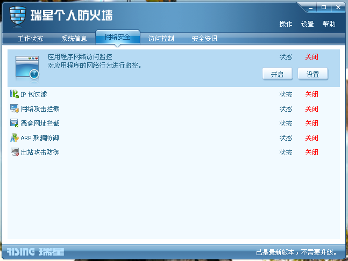Open the 帮助 menu
Screen dimensions: 348x261
tap(329, 24)
